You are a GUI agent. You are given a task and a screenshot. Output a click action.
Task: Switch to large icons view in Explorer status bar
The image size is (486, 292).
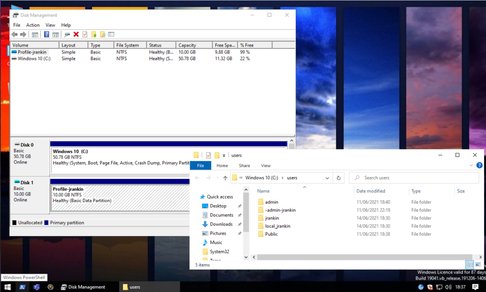click(477, 264)
